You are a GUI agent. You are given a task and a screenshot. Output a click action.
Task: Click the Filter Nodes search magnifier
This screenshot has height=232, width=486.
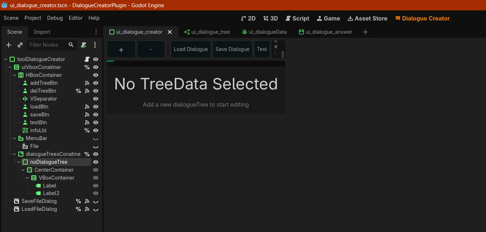(71, 45)
